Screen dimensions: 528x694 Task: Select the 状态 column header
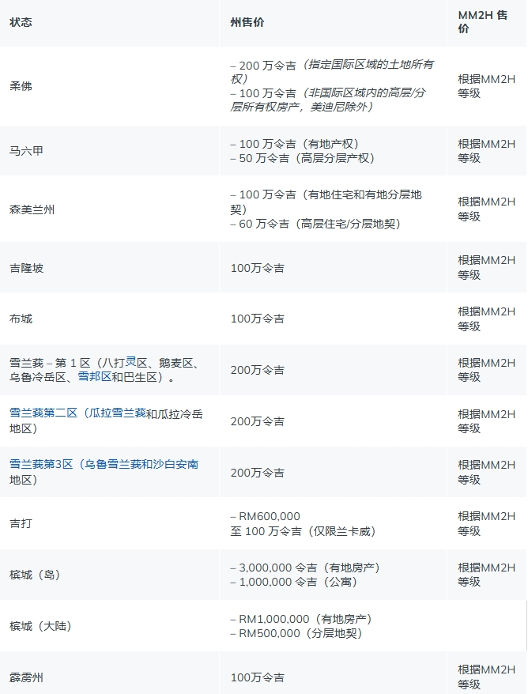[x=21, y=22]
